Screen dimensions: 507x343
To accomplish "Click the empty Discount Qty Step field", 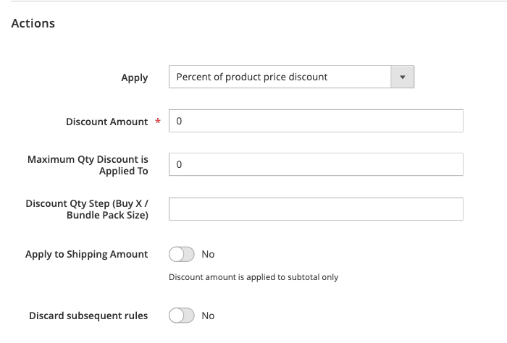I will 316,209.
